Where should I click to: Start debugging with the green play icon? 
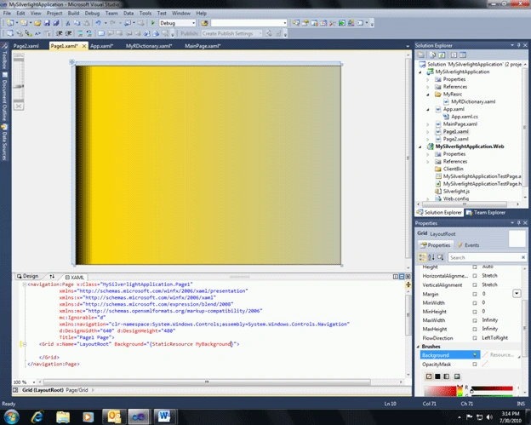pos(152,23)
